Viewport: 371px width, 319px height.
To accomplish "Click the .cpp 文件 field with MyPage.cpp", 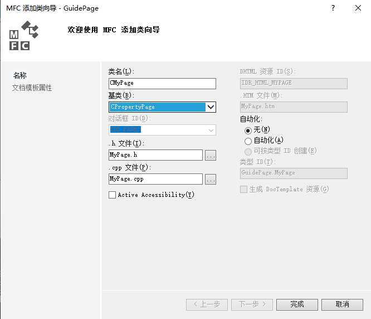I will click(x=155, y=179).
